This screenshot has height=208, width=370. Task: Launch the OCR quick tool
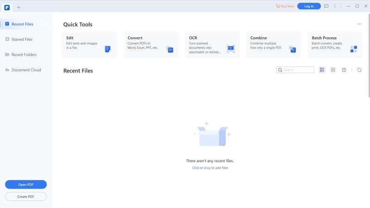pos(212,45)
